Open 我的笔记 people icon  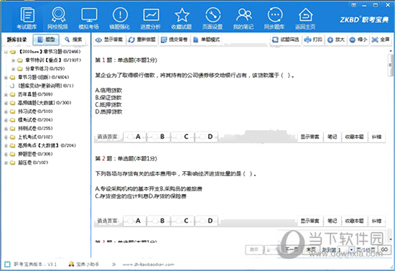click(x=243, y=18)
